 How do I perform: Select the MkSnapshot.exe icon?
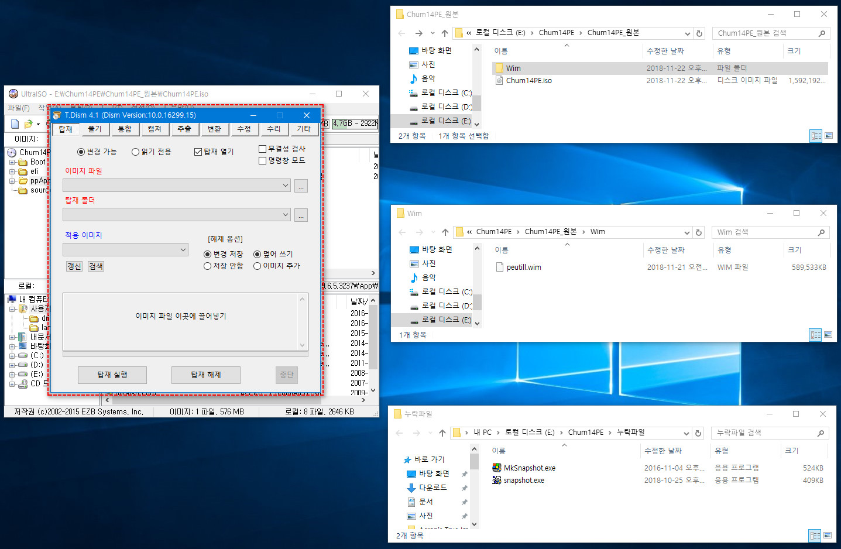(x=497, y=468)
